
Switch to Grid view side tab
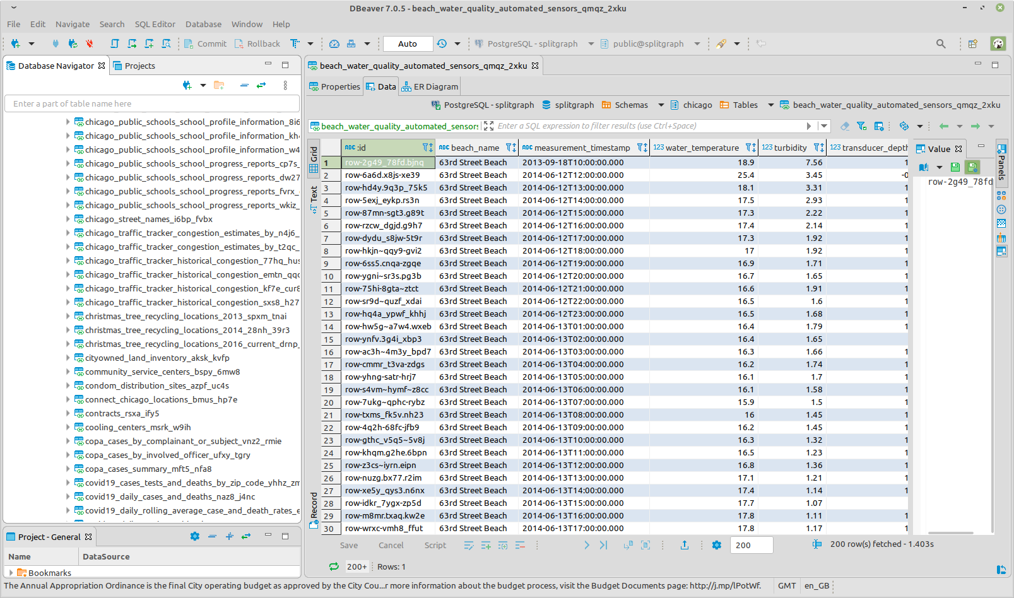tap(314, 160)
